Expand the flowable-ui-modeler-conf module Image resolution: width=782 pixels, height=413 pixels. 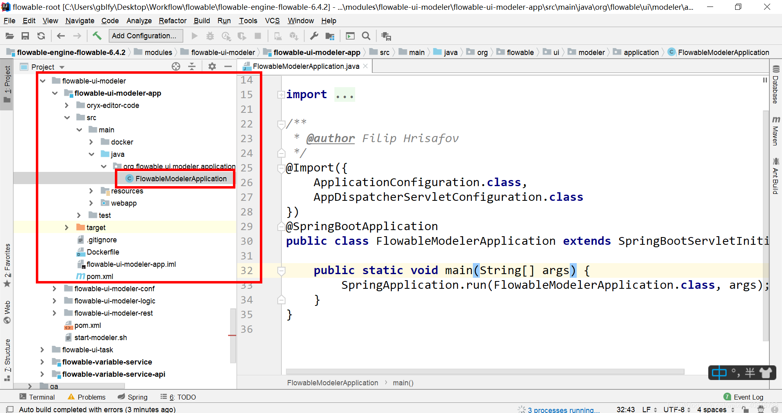[x=55, y=289]
